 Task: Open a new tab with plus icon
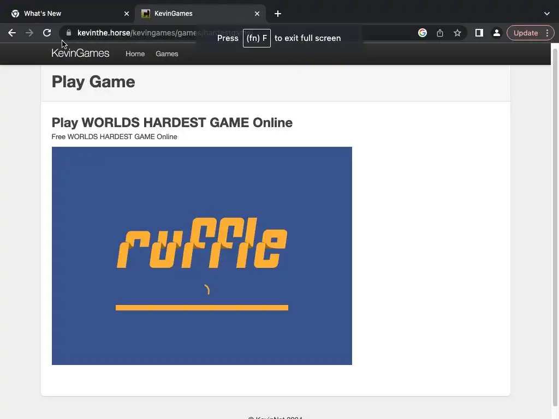point(278,14)
